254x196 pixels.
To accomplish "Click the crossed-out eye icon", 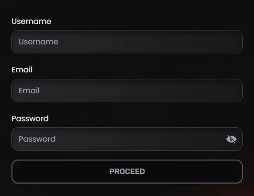I will [231, 139].
